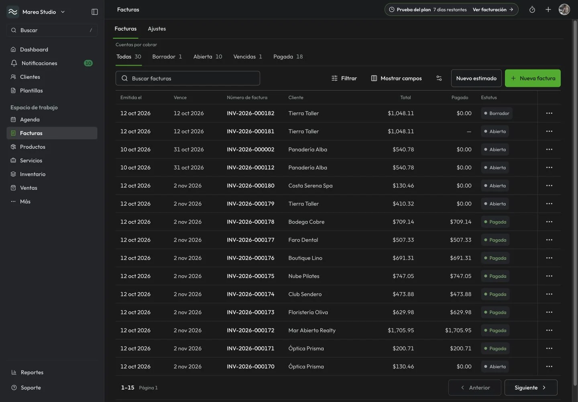Sort by Vence column header
This screenshot has width=578, height=402.
[180, 97]
